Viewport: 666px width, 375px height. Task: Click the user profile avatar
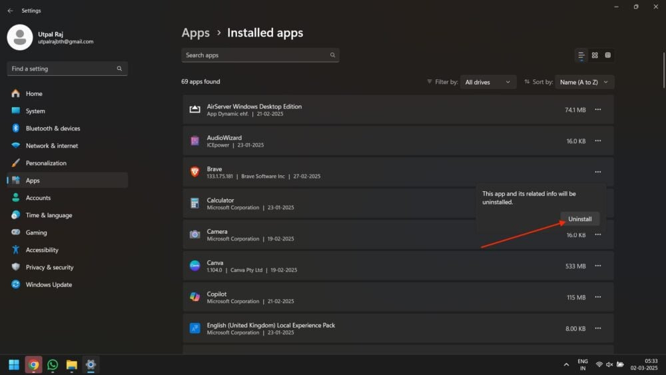[19, 37]
